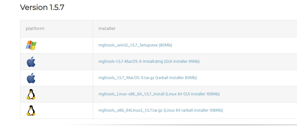Screen dimensions: 297x129
Task: Open the mgltools_Linux-x86_64_1.5.7_Install link
Action: click(131, 94)
